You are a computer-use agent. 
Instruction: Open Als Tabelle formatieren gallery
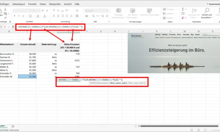pyautogui.click(x=132, y=13)
